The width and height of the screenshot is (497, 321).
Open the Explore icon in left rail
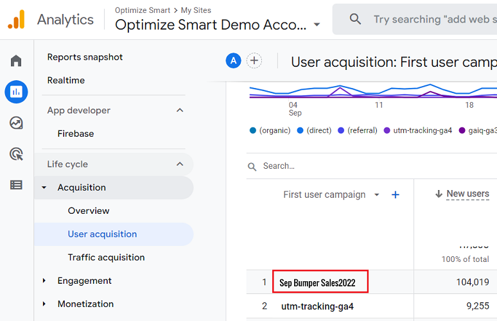[x=16, y=123]
